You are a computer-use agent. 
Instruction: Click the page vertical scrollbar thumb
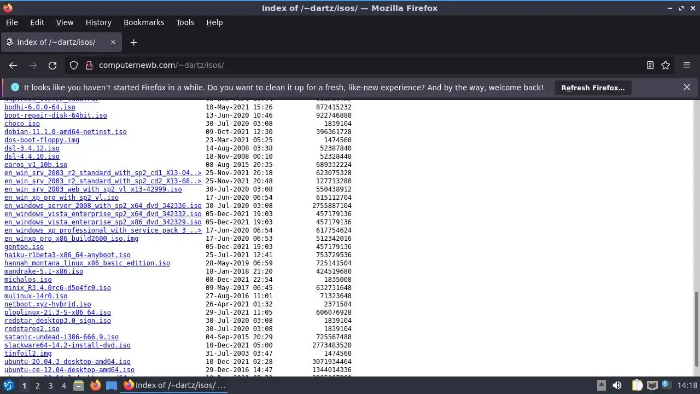[696, 329]
